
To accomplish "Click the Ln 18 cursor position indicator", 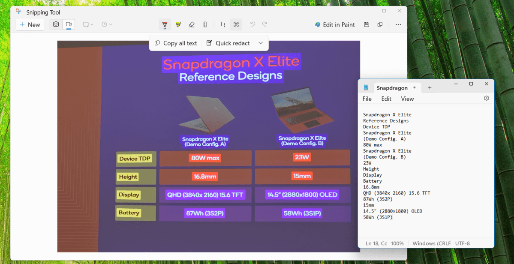I will (376, 243).
